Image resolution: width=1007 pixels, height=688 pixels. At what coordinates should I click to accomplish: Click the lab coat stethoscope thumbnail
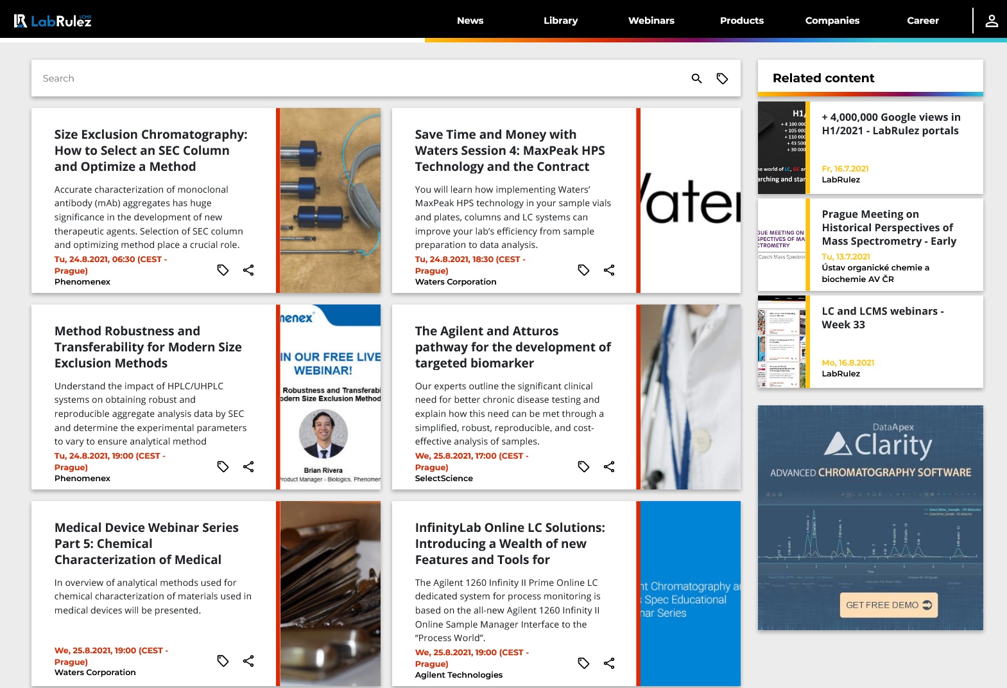click(691, 397)
